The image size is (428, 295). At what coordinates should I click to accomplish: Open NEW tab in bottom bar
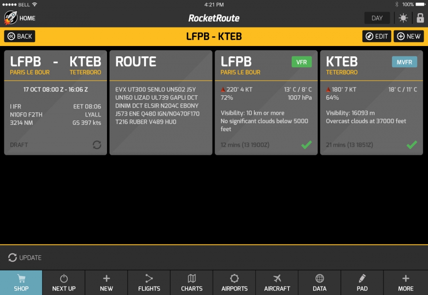click(107, 283)
